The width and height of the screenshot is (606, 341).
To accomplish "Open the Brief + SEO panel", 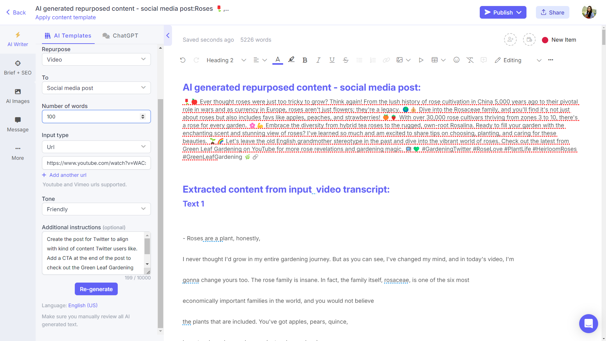I will point(18,68).
